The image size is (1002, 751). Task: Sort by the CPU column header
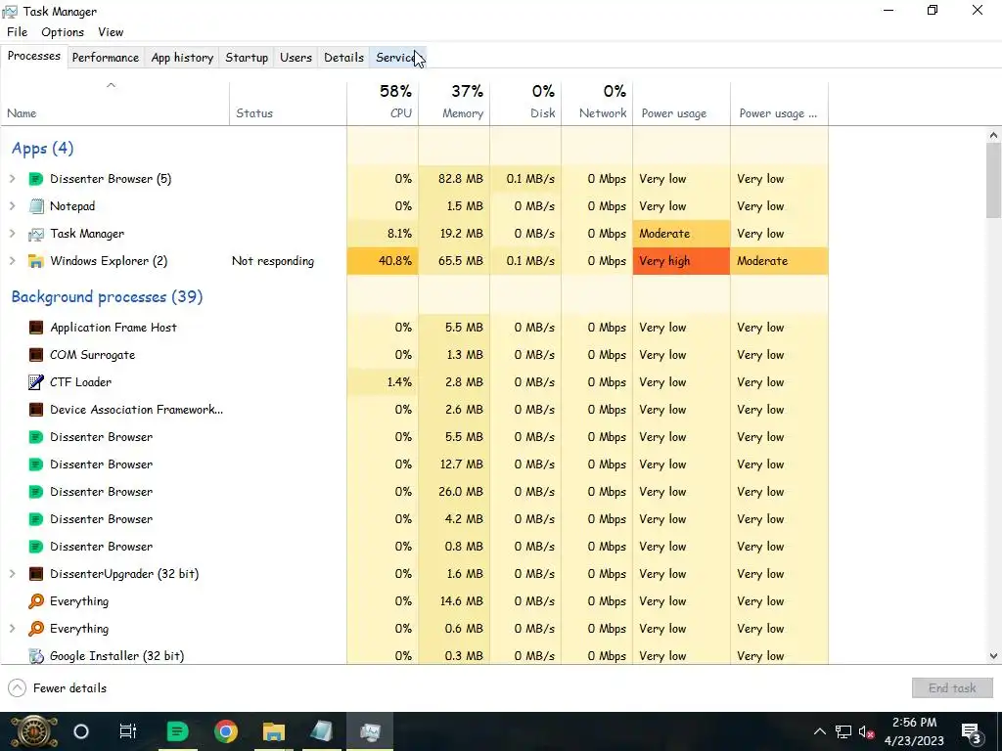(383, 103)
